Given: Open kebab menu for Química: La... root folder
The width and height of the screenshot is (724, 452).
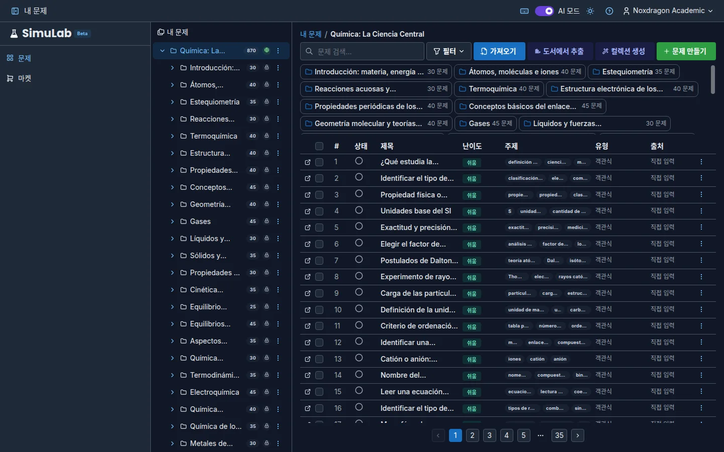Looking at the screenshot, I should pyautogui.click(x=278, y=51).
